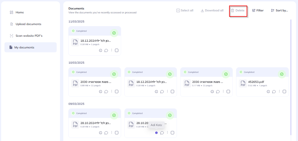Expand the Sort by options
Viewport: 298px width, 141px height.
279,11
